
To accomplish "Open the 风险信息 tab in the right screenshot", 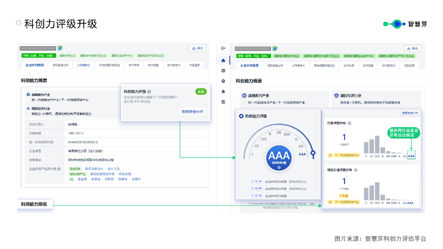I will 409,65.
